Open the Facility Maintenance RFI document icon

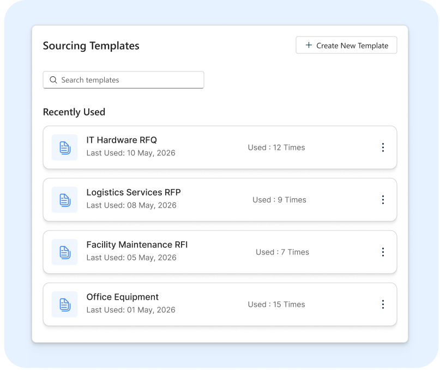(65, 252)
